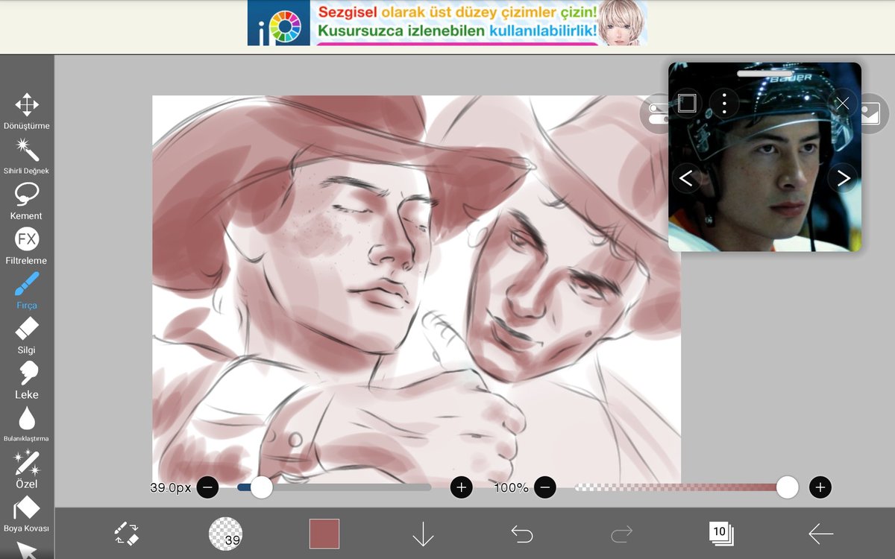Open the Filtreleme FX filter tool
895x559 pixels.
pos(27,245)
